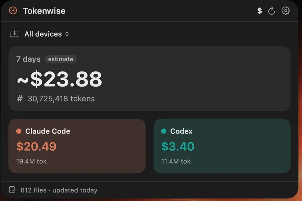Click the teal Codex color dot
This screenshot has height=201, width=302.
tap(164, 131)
